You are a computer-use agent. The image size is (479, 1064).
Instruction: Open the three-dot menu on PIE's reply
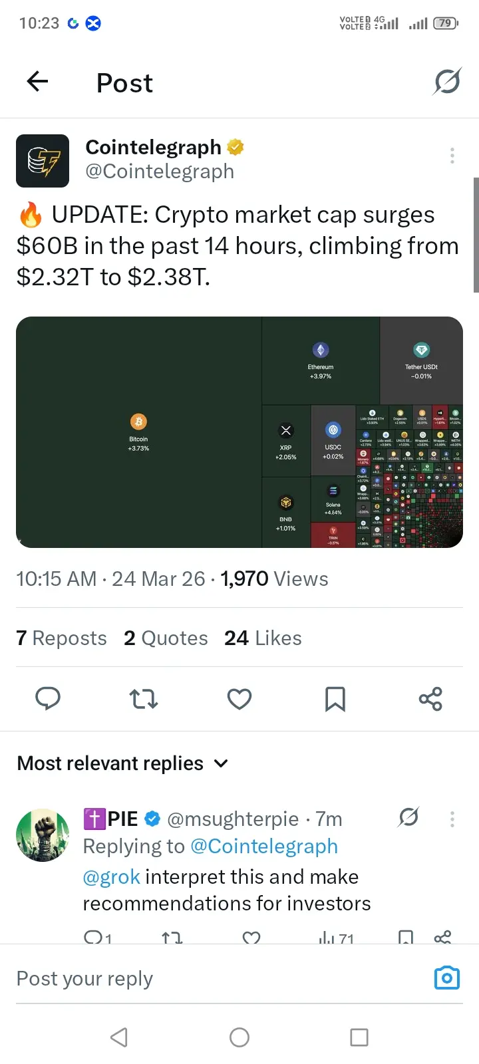452,819
